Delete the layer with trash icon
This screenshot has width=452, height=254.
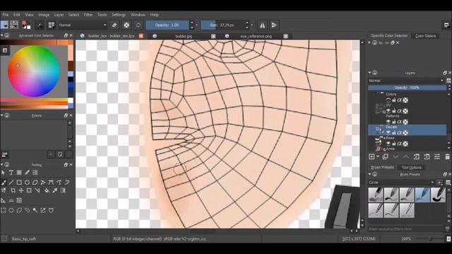click(447, 157)
